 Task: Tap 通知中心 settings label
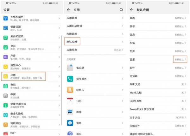click(x=16, y=65)
